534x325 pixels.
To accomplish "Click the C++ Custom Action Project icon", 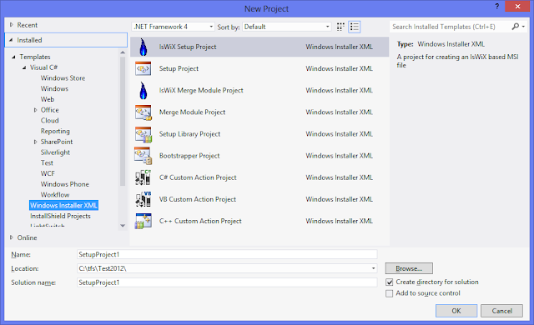I will pyautogui.click(x=143, y=221).
